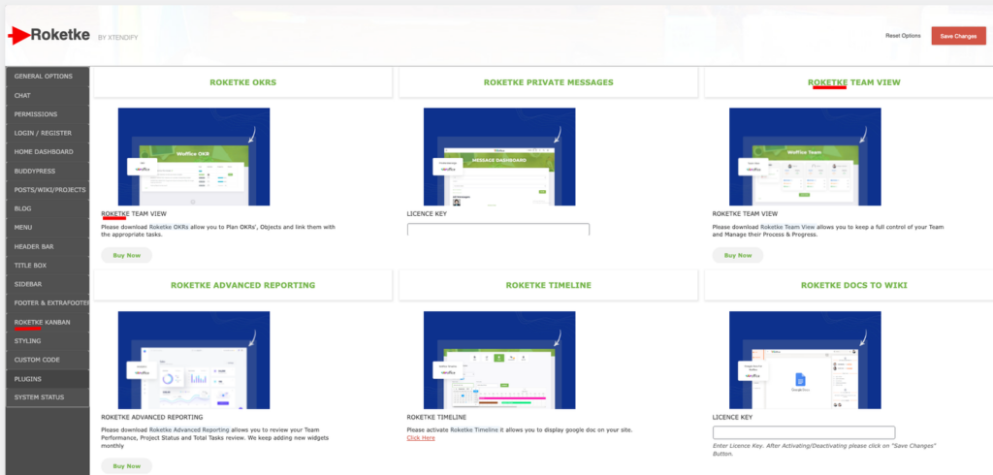The image size is (993, 475).
Task: Switch to the BuddyPress settings
Action: (34, 171)
